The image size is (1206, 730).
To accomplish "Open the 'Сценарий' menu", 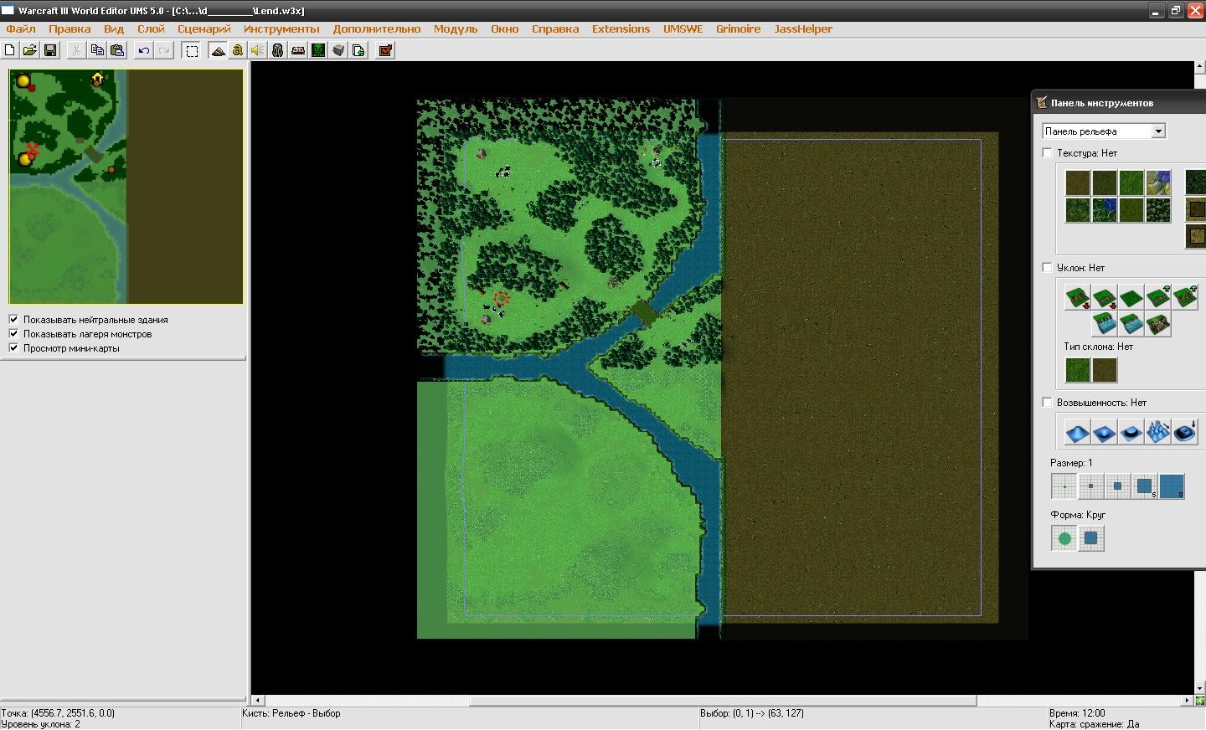I will pyautogui.click(x=204, y=28).
